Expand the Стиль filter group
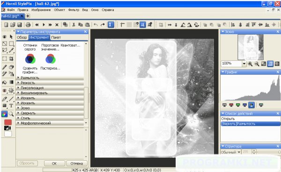The image size is (281, 172). [x=50, y=118]
